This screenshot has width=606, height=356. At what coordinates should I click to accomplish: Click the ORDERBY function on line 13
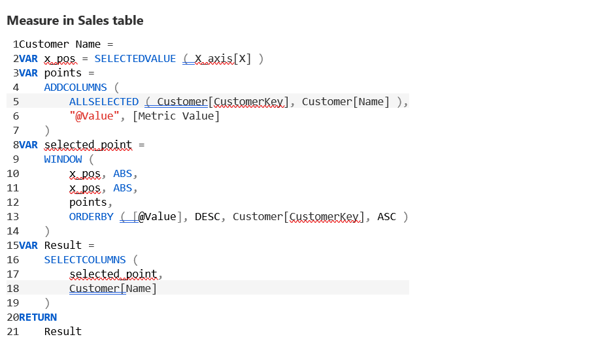[91, 217]
